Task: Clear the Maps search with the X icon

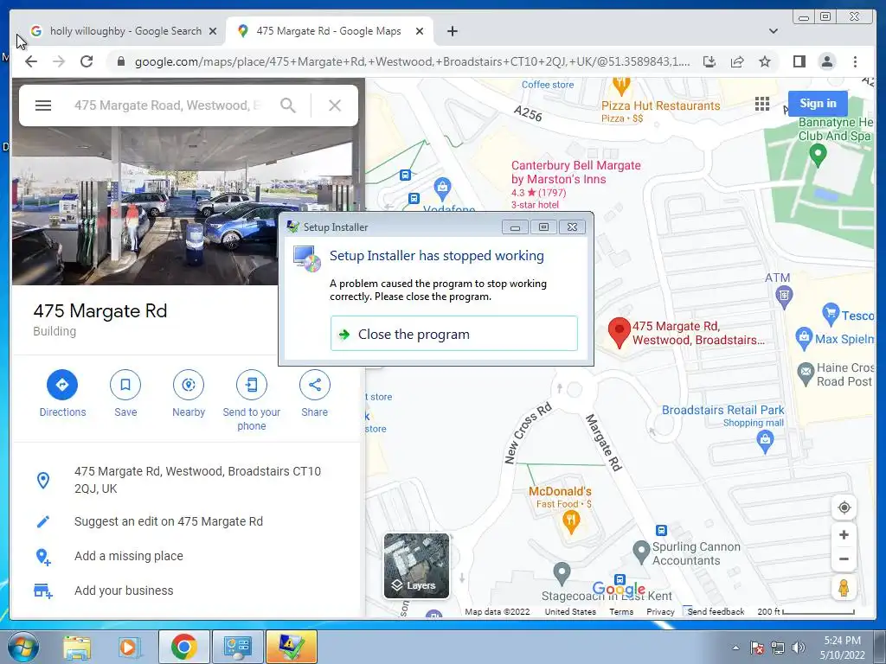Action: pyautogui.click(x=335, y=105)
